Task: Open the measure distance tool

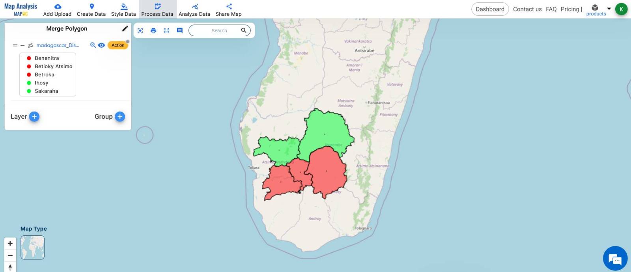Action: point(166,30)
